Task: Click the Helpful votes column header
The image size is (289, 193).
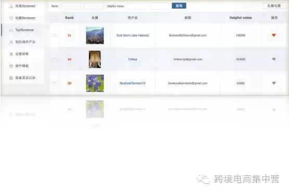Action: 241,18
